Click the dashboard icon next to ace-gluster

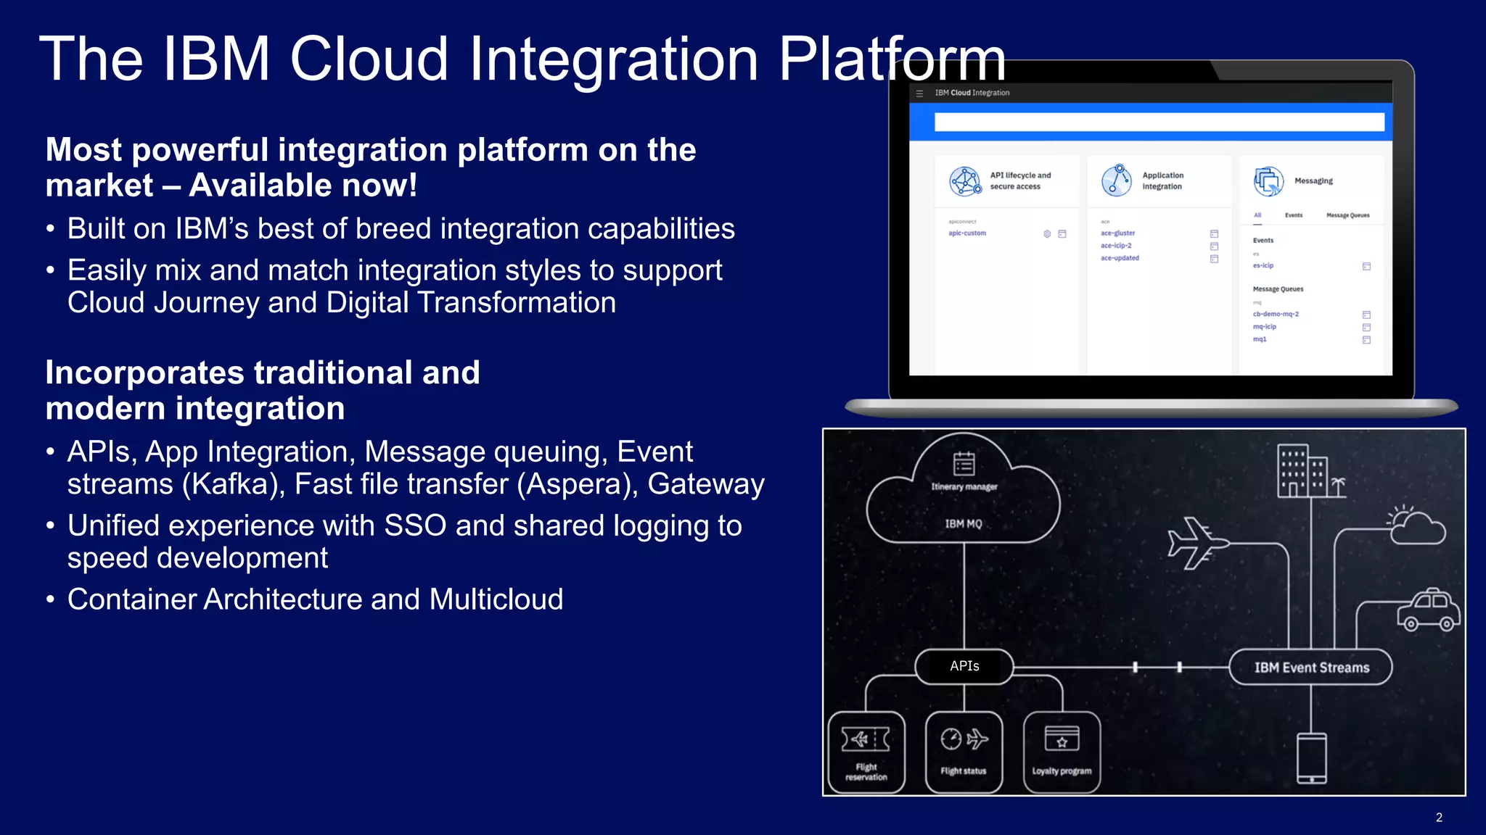(x=1214, y=234)
